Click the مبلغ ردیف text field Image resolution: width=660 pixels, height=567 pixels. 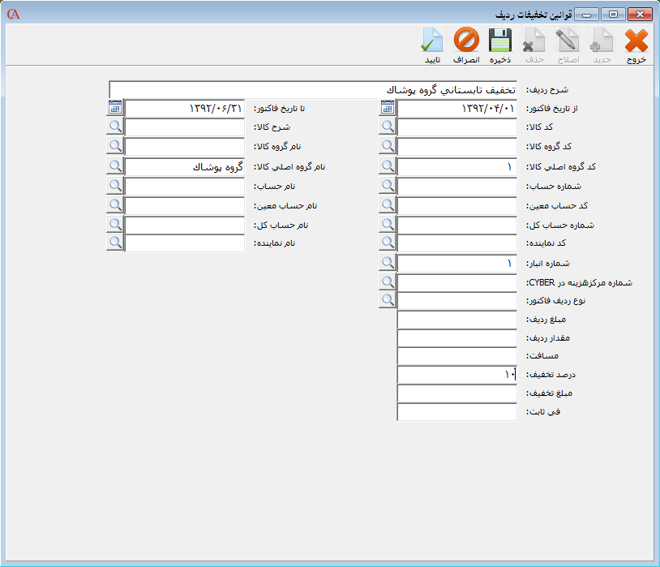(x=456, y=320)
